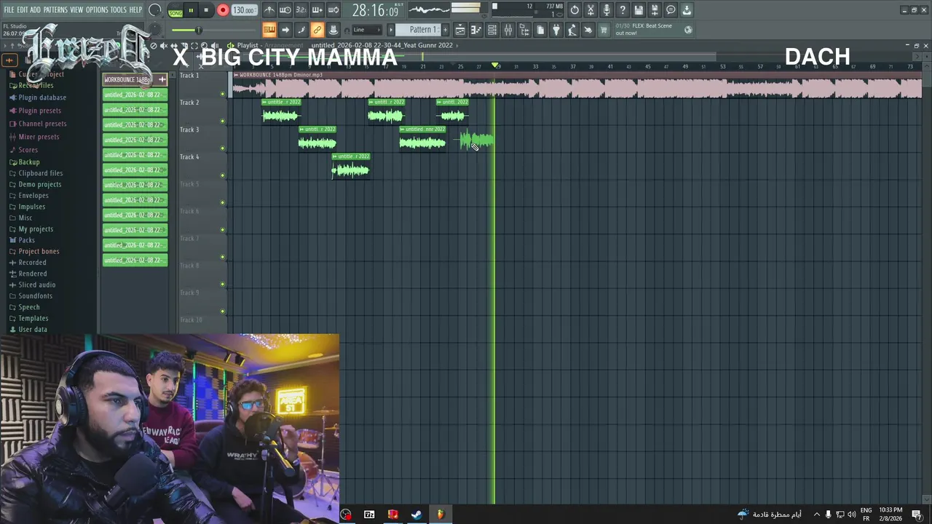Toggle overdub recording icon

coord(317,10)
